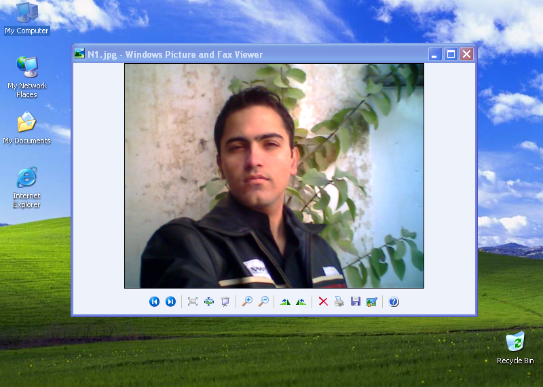Open My Computer desktop icon

pyautogui.click(x=27, y=18)
